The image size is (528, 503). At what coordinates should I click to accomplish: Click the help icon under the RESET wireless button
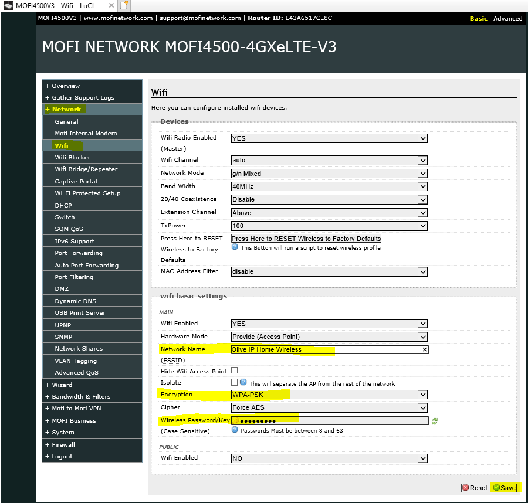click(235, 247)
